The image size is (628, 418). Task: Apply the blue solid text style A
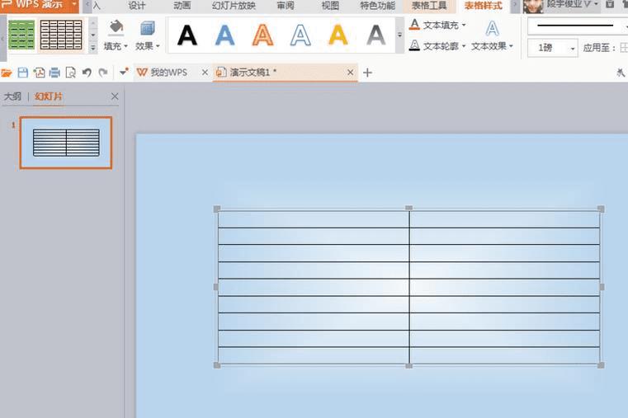[x=224, y=35]
